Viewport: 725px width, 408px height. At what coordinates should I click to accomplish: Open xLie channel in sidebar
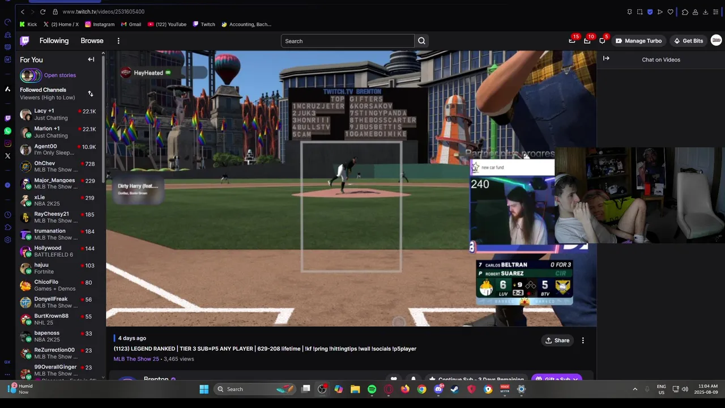click(x=58, y=200)
